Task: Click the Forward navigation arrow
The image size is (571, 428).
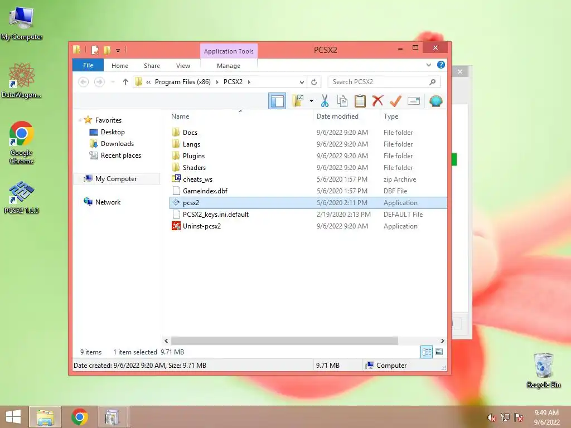Action: tap(99, 82)
